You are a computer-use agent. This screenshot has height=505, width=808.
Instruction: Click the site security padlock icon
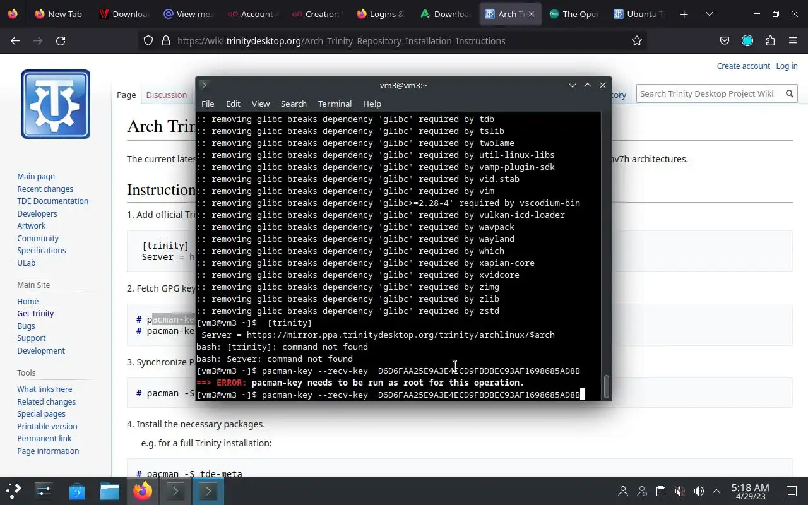coord(166,40)
